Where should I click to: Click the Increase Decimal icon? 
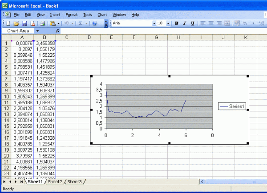click(261, 23)
